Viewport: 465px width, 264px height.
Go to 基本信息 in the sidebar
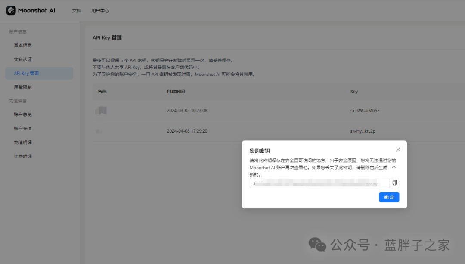[x=23, y=45]
